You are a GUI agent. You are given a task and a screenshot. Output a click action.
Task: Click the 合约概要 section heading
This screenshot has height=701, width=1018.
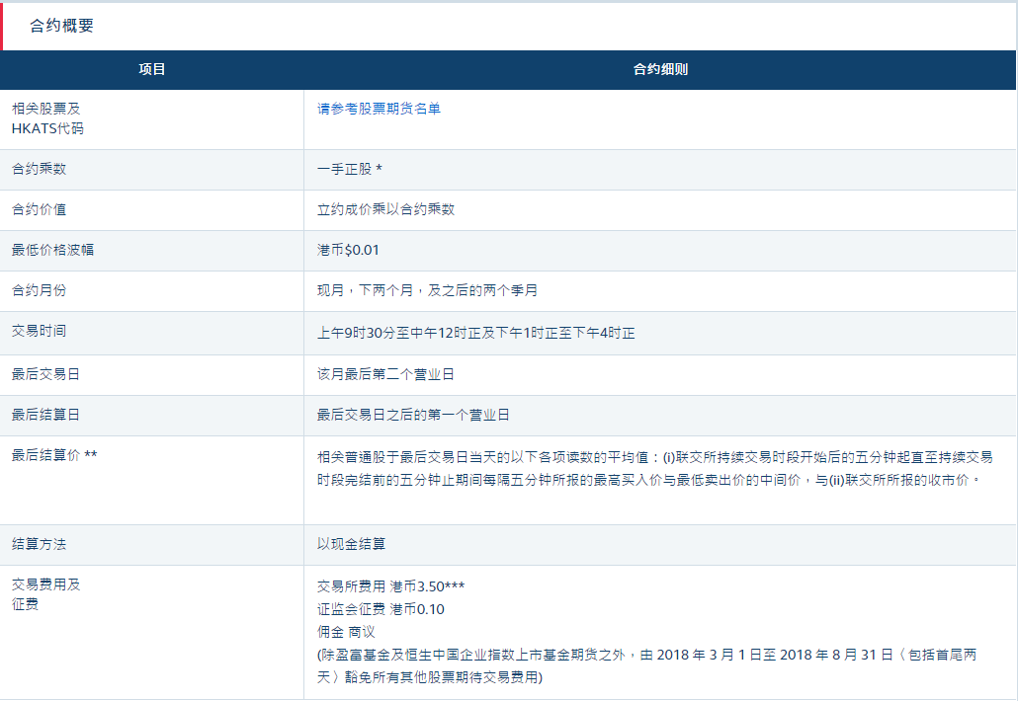[61, 26]
